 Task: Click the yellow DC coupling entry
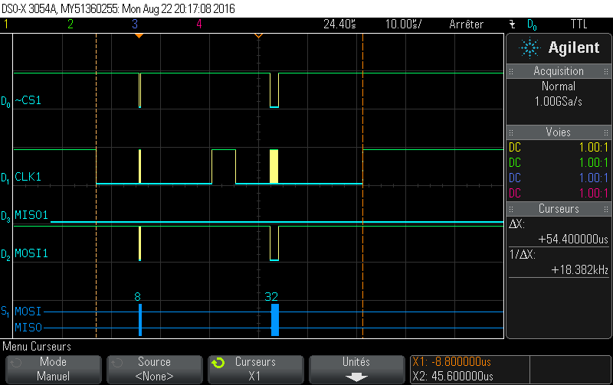[x=515, y=148]
